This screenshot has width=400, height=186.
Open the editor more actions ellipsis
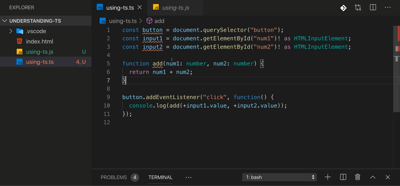[x=388, y=8]
